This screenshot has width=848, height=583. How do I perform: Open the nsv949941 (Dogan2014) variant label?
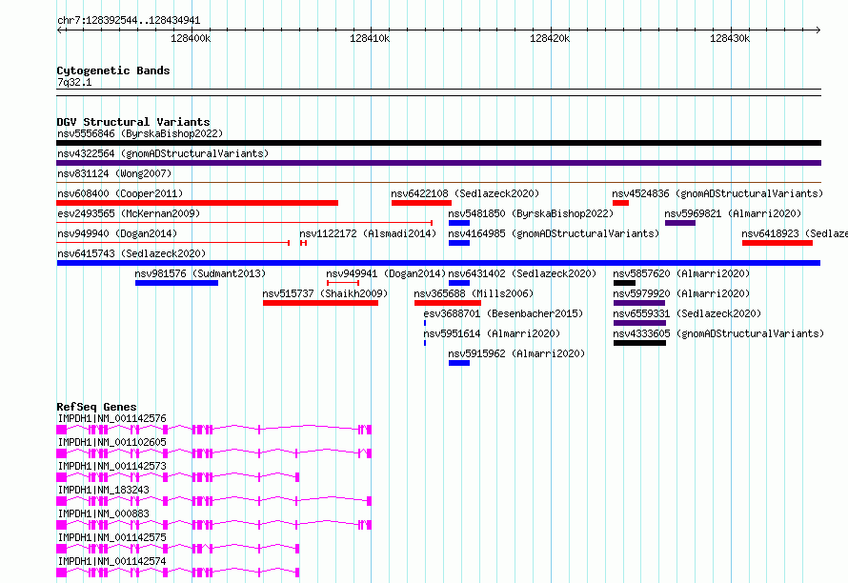(386, 273)
